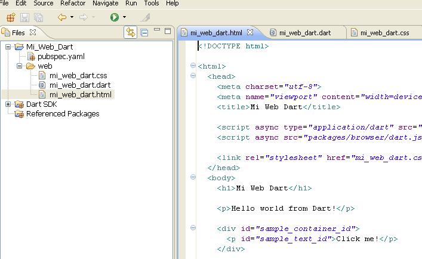Viewport: 422px width, 259px height.
Task: Open the forward history dropdown arrow
Action: (93, 17)
